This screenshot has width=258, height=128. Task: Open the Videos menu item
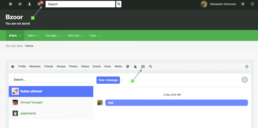point(85,67)
